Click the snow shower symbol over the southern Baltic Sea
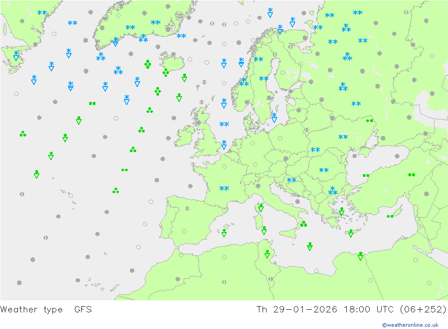This screenshot has height=329, width=448. point(274,118)
